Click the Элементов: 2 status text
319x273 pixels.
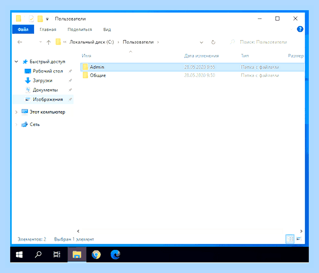pos(32,239)
